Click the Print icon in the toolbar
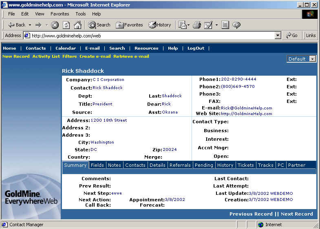Screen dimensions: 320x229 pos(197,25)
